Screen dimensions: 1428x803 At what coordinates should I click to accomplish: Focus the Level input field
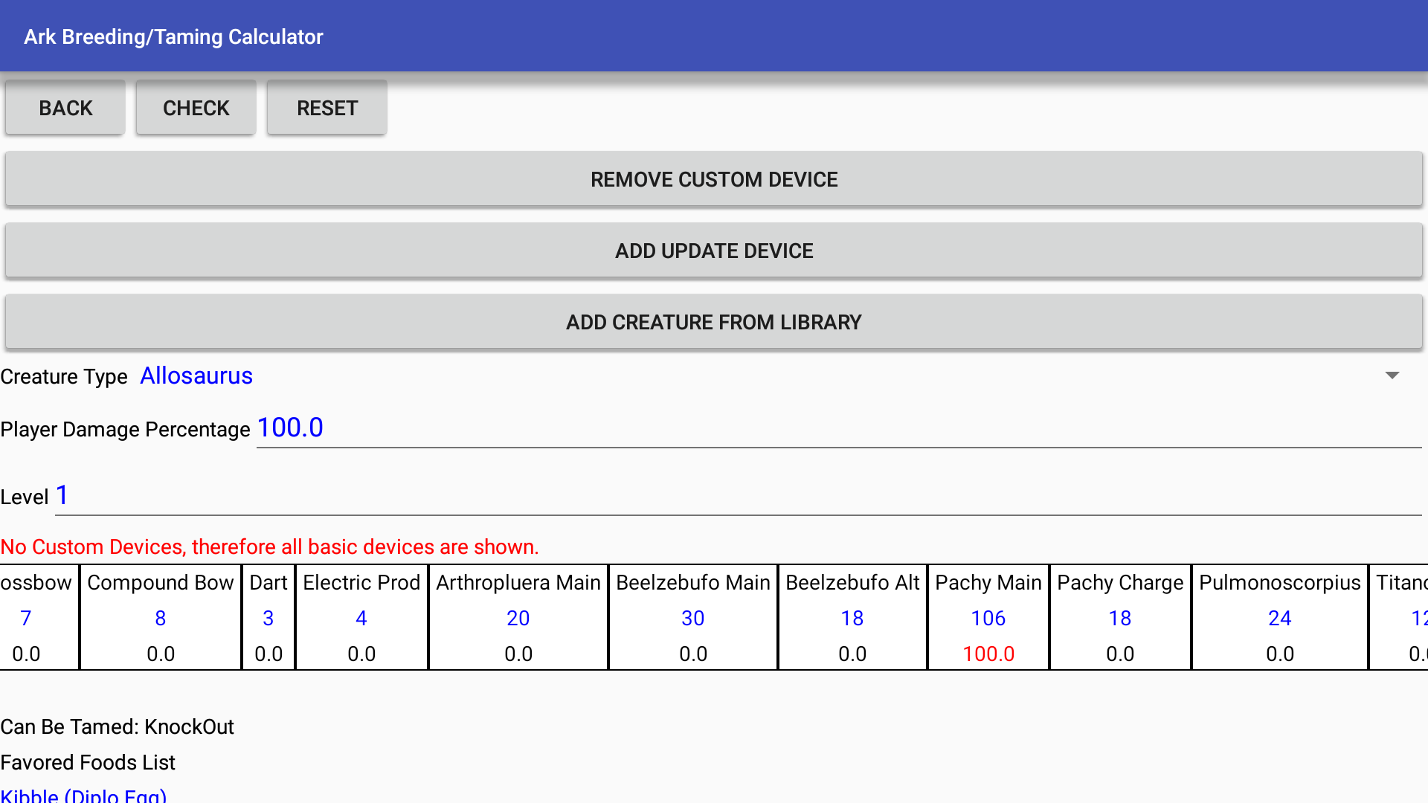tap(739, 496)
